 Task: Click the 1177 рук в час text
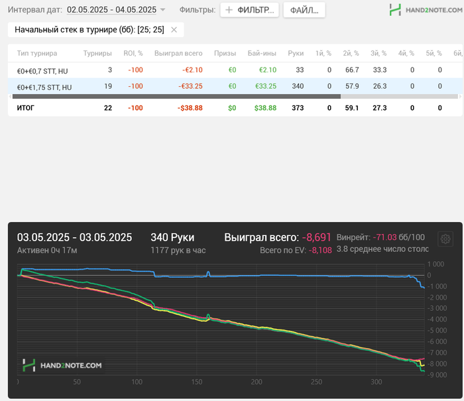click(178, 251)
